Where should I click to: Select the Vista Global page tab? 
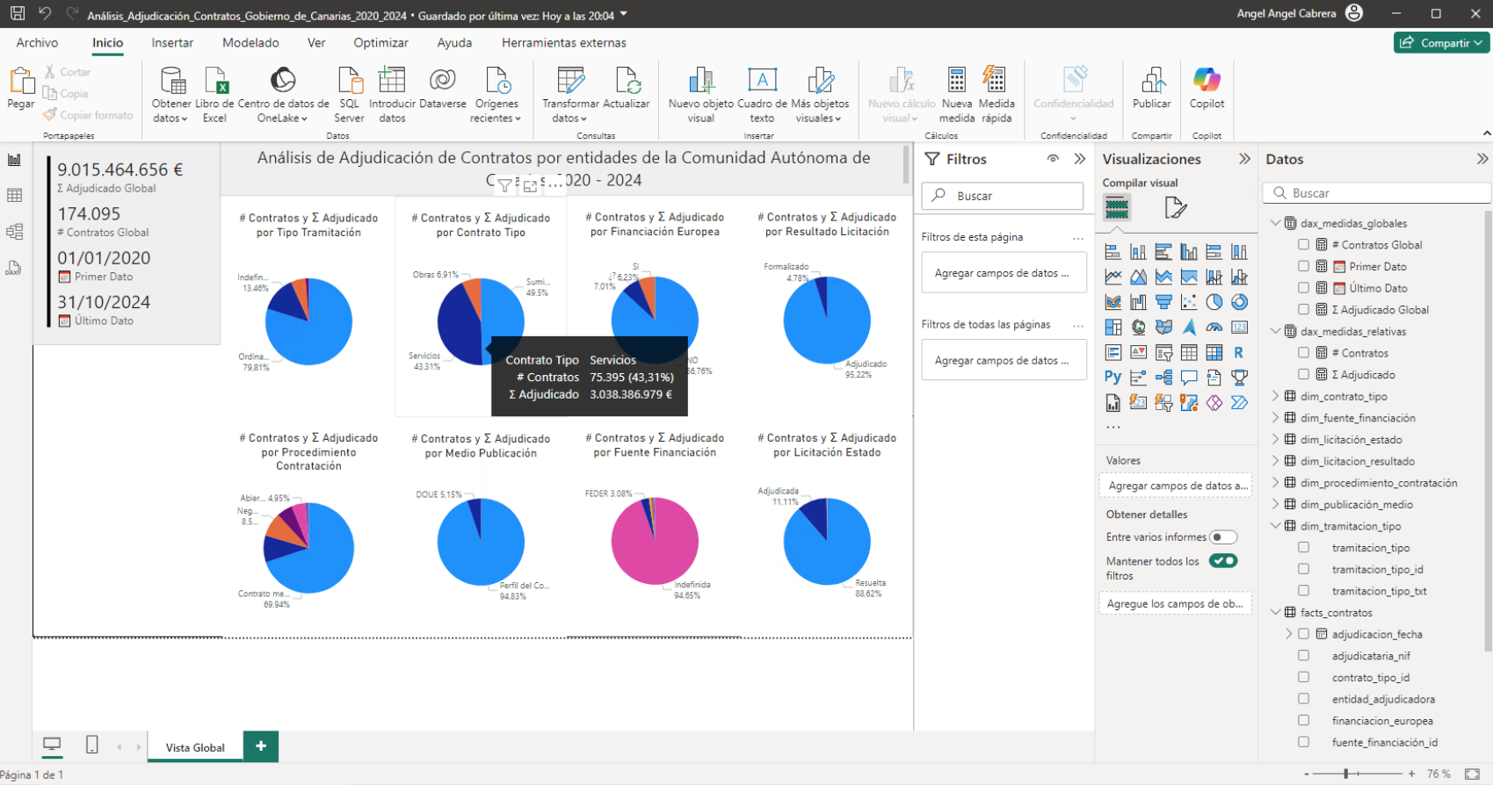tap(195, 747)
